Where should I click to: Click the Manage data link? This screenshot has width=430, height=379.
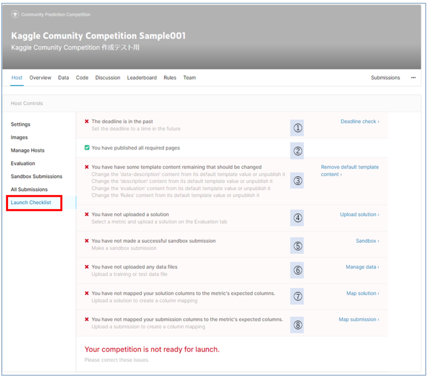point(362,267)
